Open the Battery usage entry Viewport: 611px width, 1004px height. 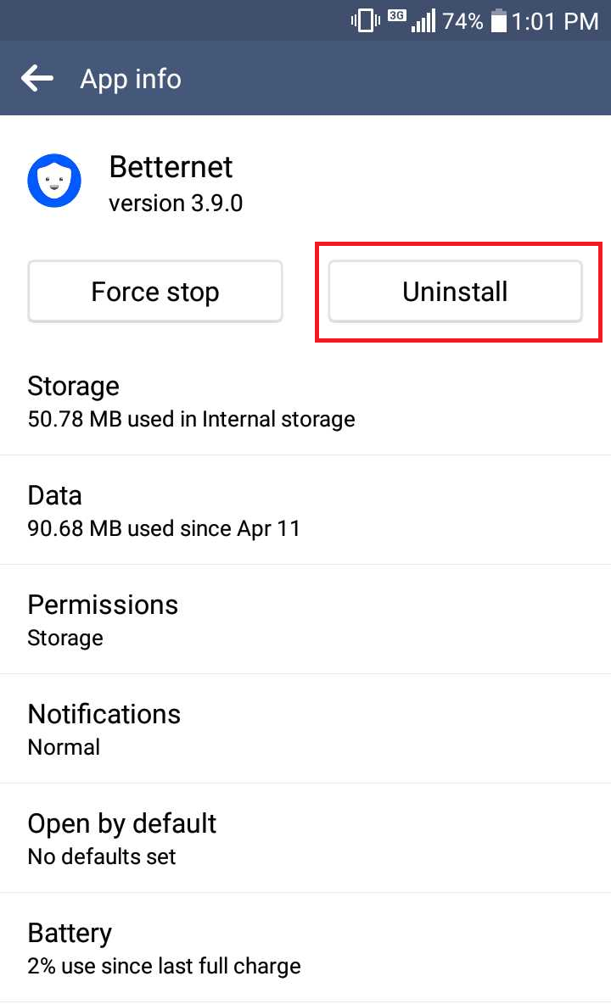(x=305, y=948)
